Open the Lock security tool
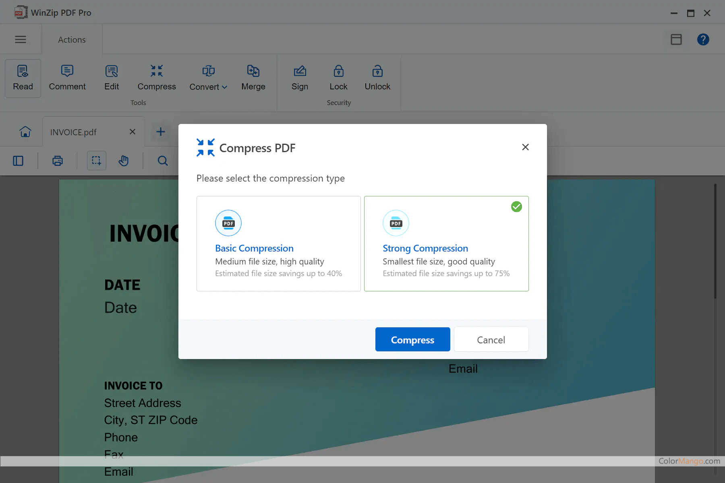The width and height of the screenshot is (725, 483). (338, 78)
